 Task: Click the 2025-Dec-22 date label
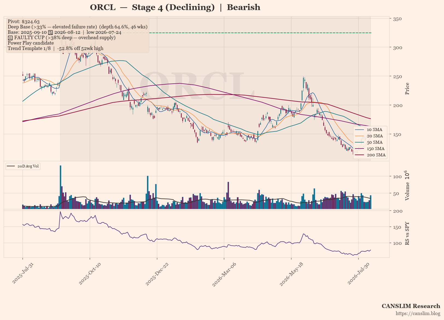pos(157,274)
